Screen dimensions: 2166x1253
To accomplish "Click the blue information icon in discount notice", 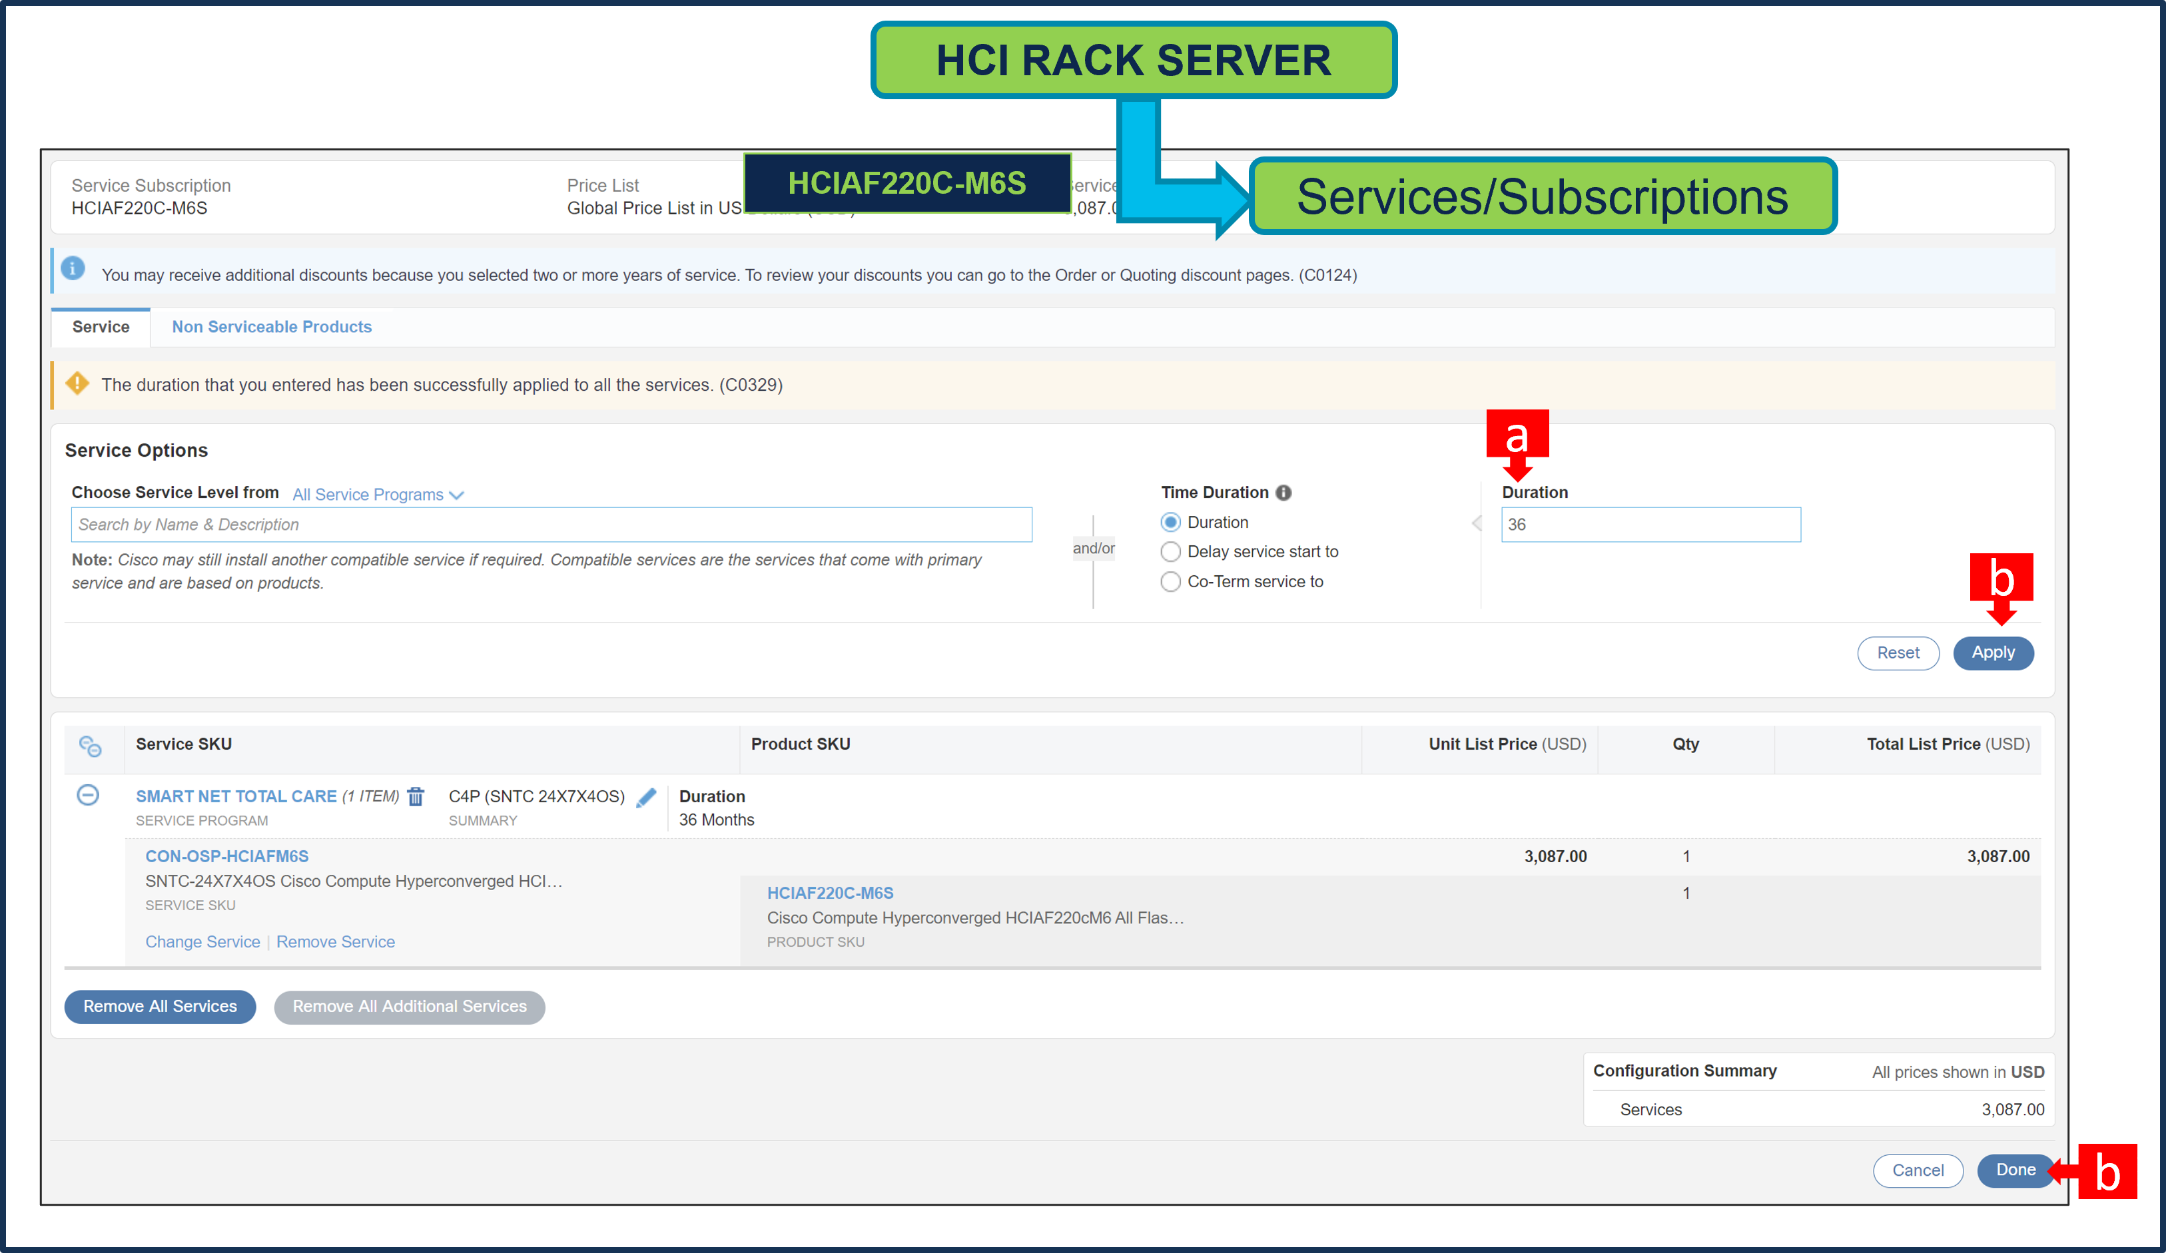I will tap(73, 268).
